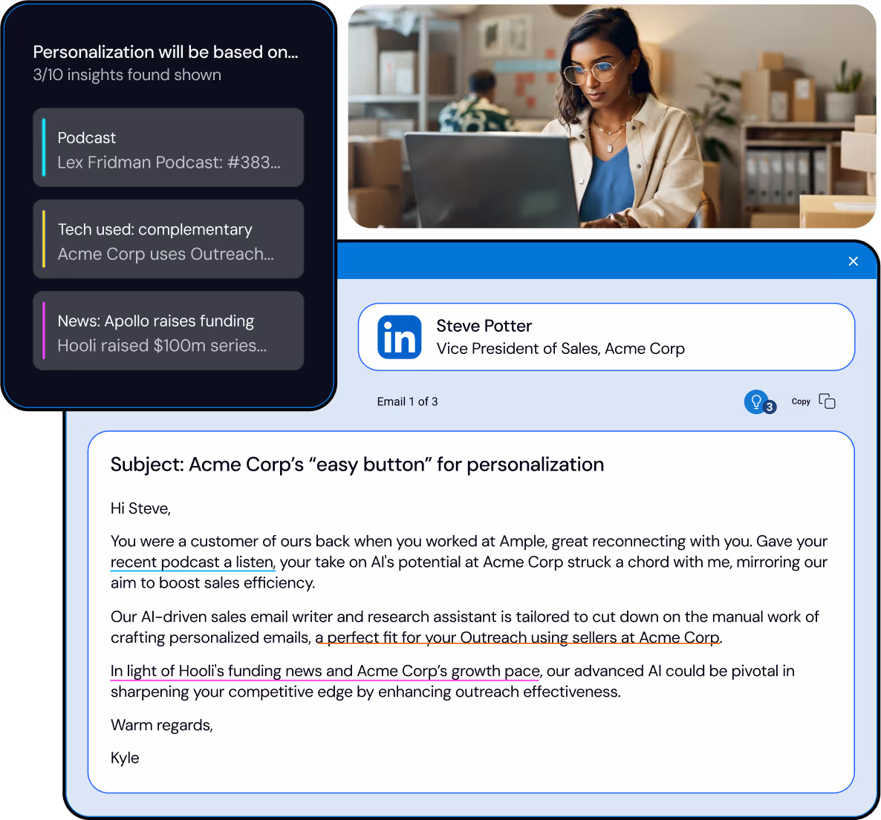This screenshot has width=881, height=820.
Task: Click the 'Kyle' signature text
Action: 125,758
